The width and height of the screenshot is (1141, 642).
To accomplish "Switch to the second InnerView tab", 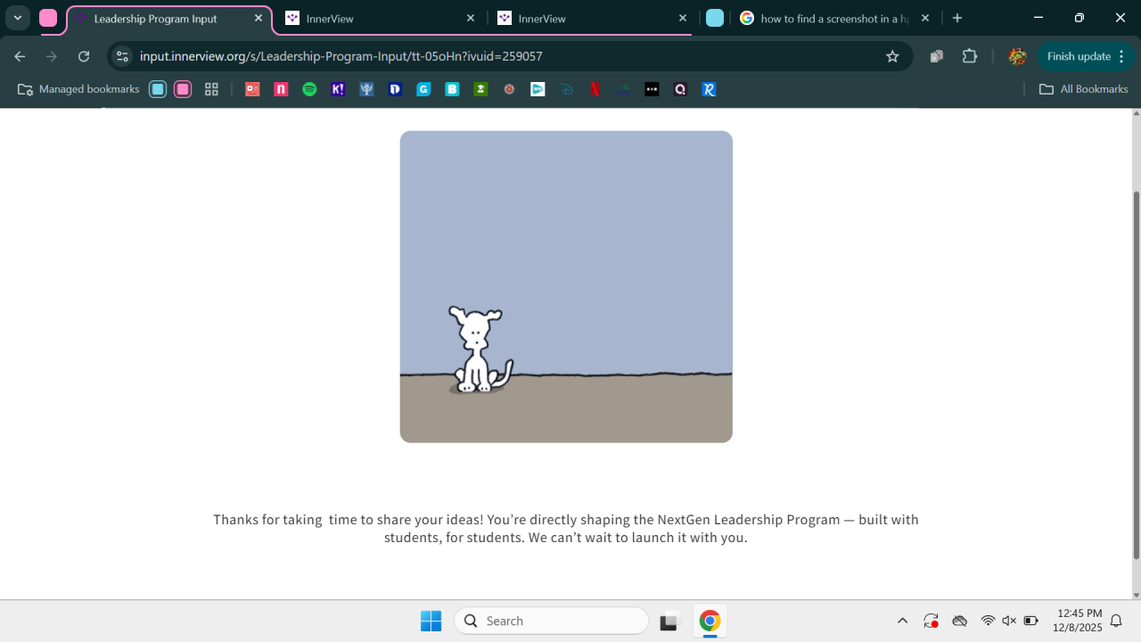I will pos(593,18).
